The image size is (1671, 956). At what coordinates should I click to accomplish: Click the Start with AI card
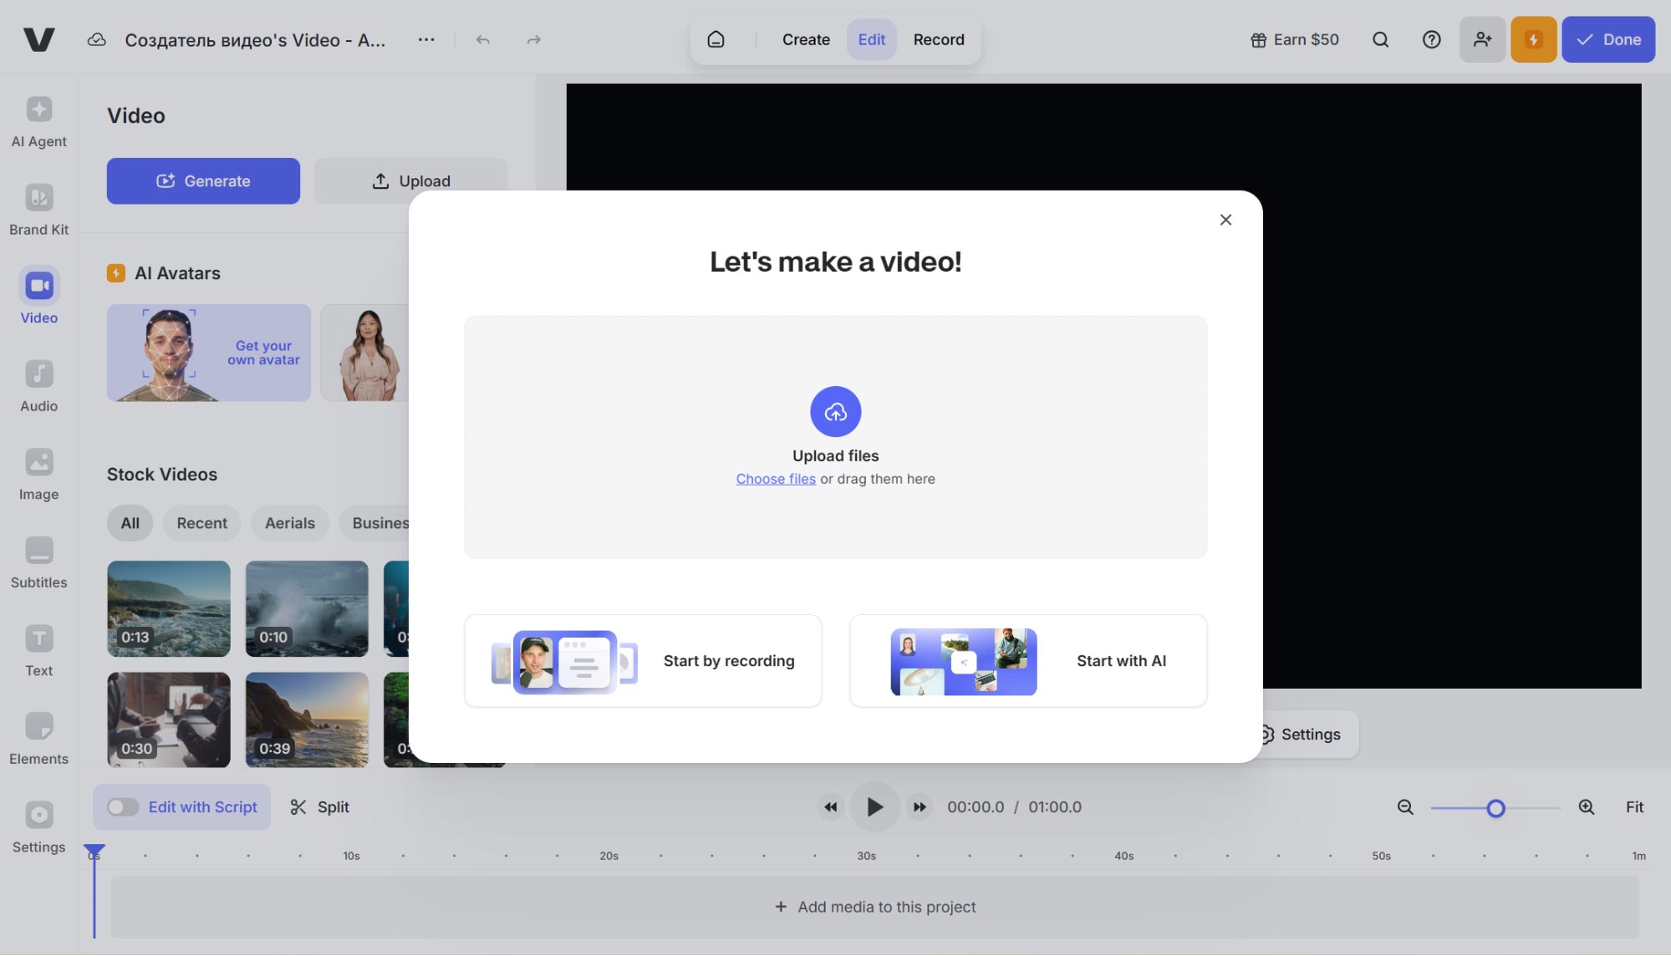tap(1027, 661)
